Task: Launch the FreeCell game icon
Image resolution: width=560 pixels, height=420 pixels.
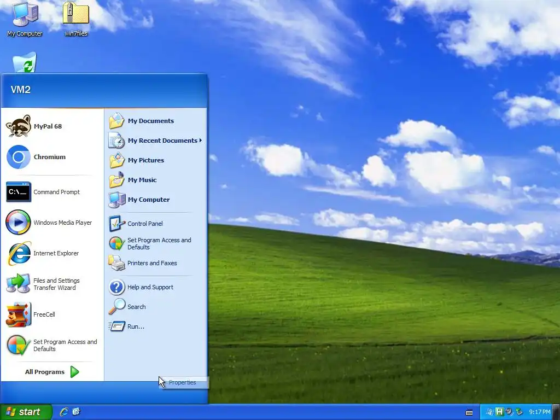Action: coord(18,314)
